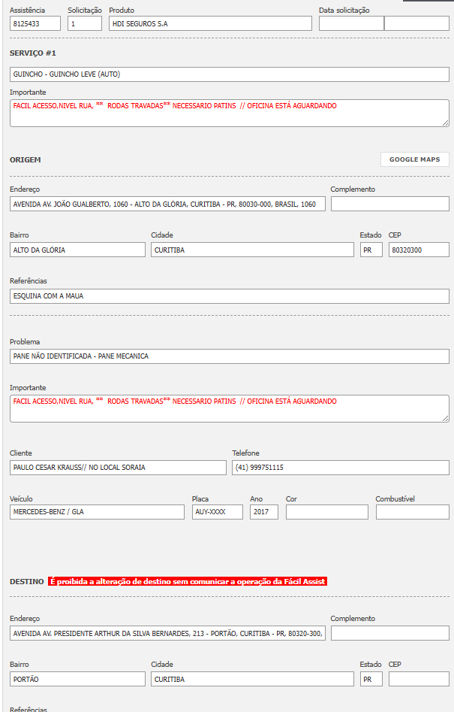Focus the empty Combustível field
This screenshot has height=712, width=454.
tap(412, 512)
